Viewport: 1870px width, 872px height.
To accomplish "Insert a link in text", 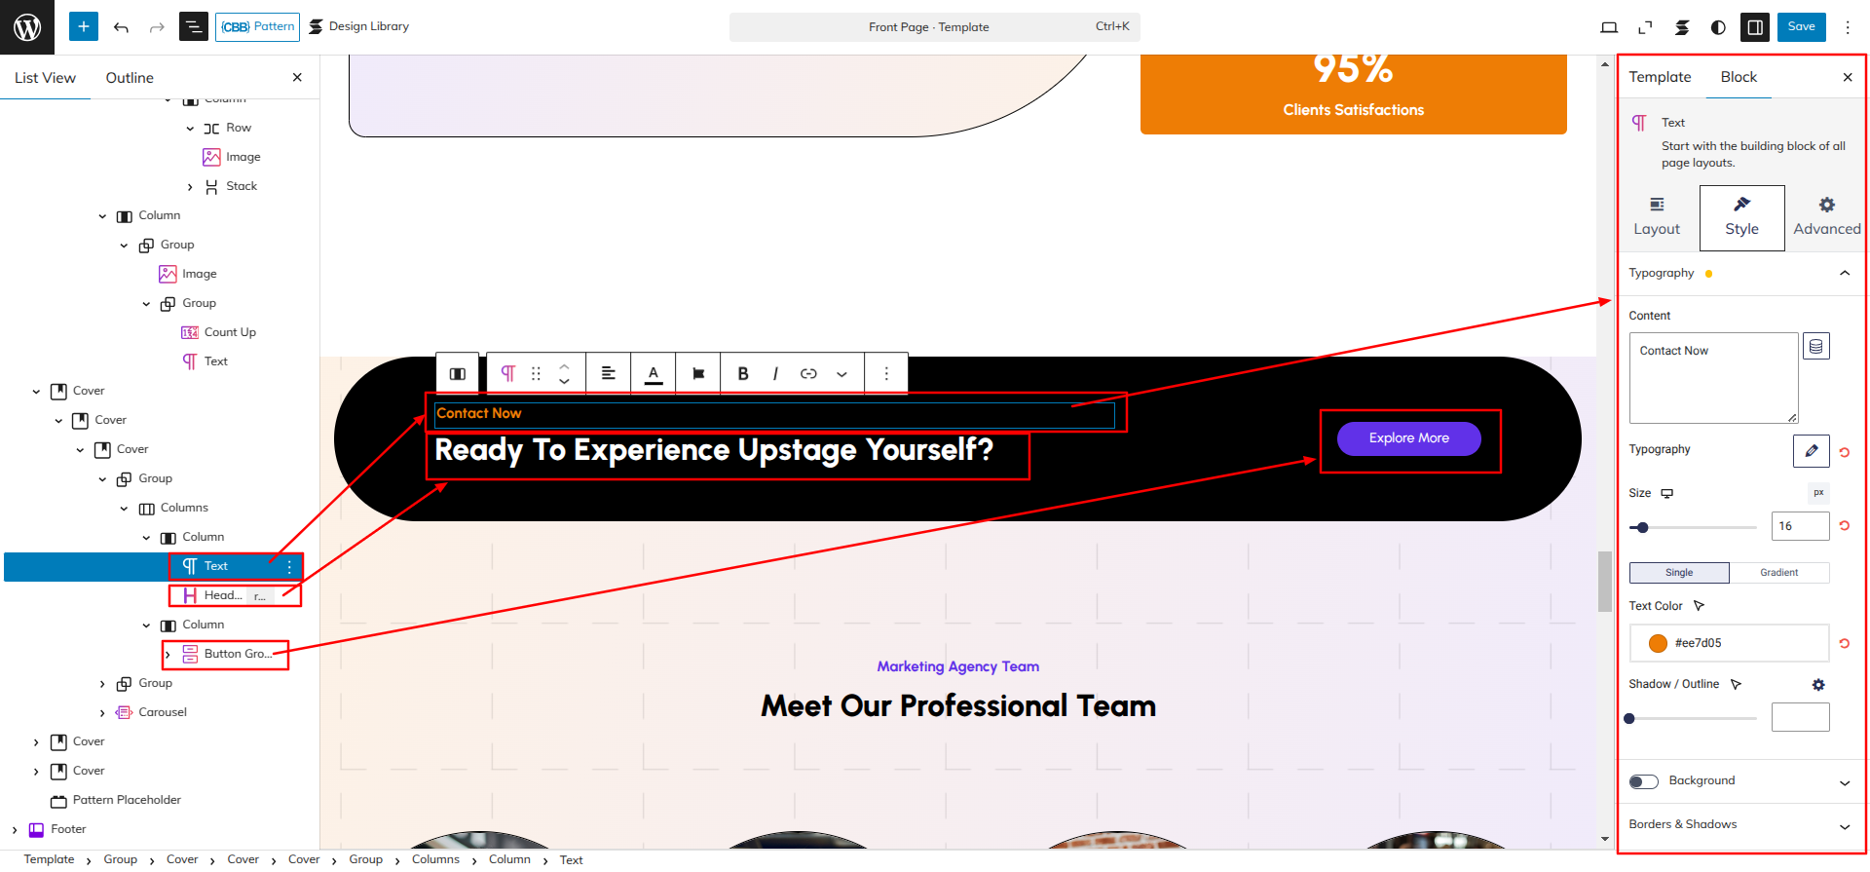I will pos(808,374).
